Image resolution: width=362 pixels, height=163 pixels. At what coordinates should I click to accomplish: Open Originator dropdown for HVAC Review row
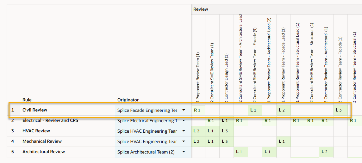click(184, 131)
